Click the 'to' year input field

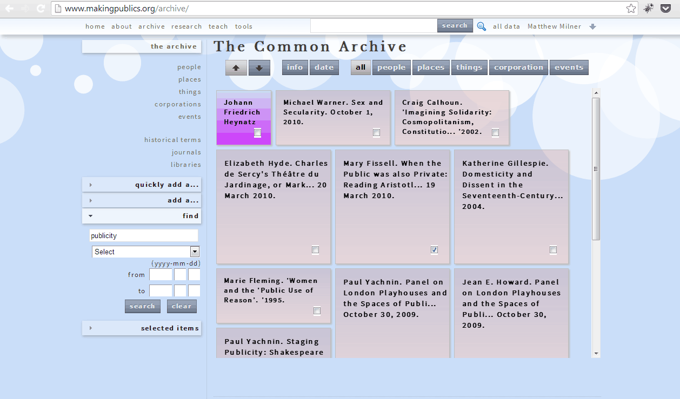click(x=161, y=290)
